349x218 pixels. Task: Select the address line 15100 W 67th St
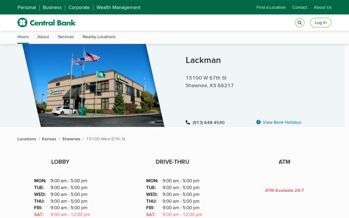[206, 78]
